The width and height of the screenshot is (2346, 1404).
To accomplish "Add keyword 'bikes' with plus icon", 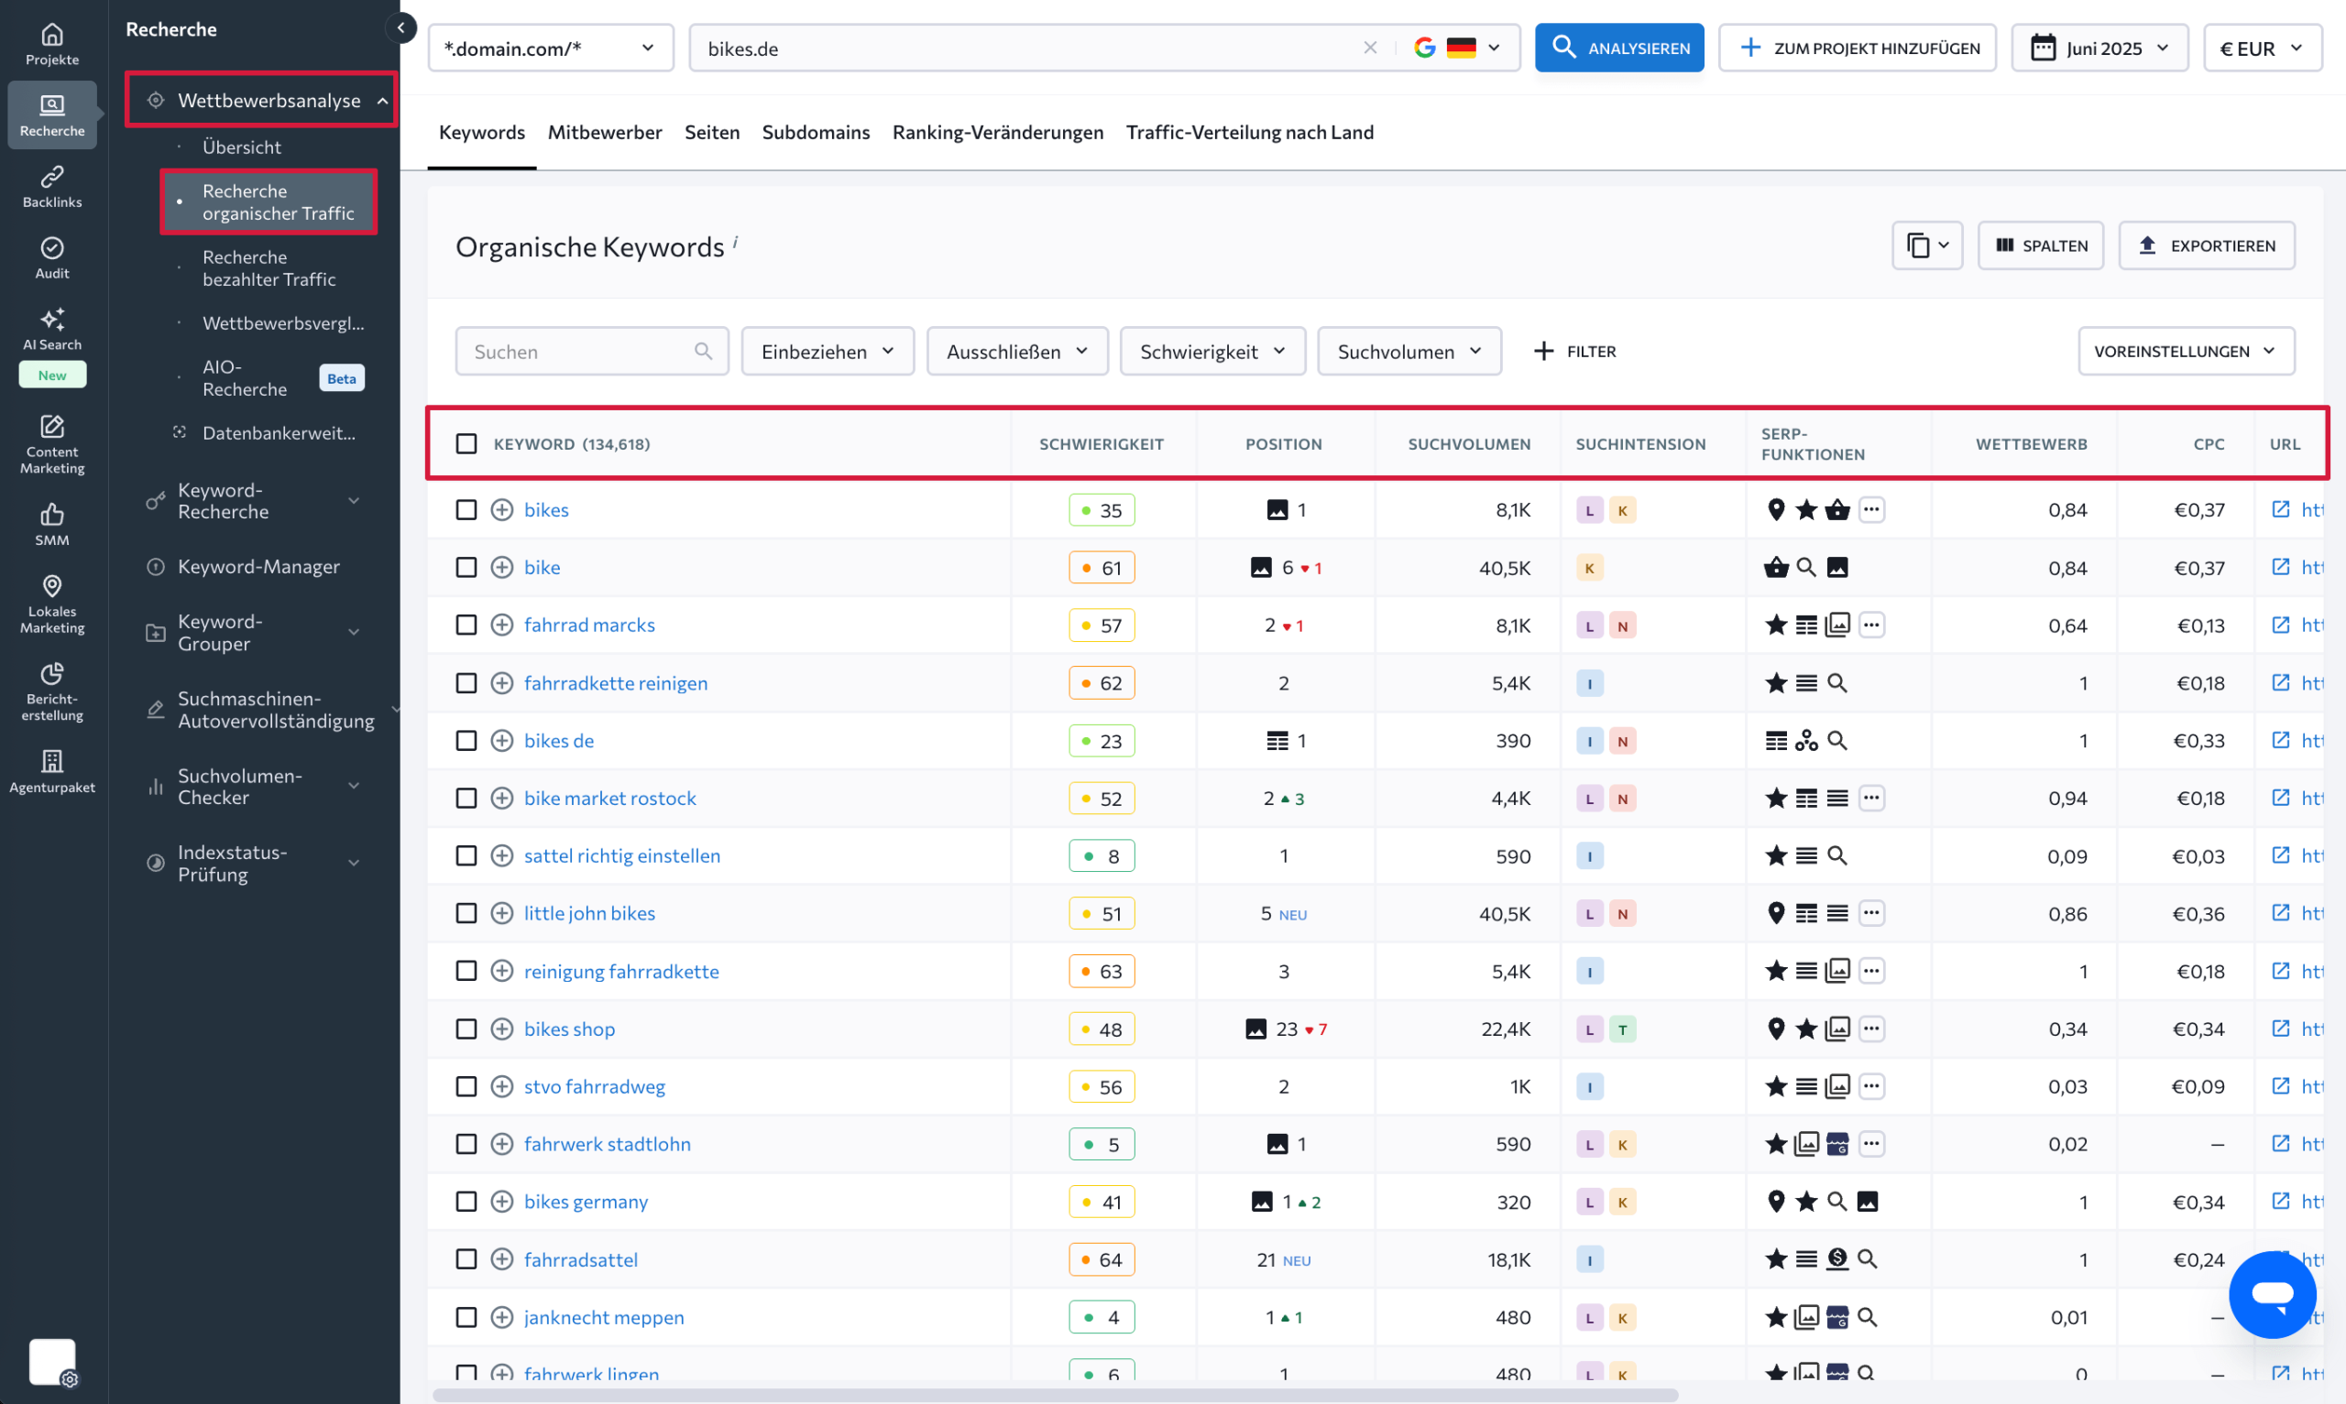I will click(501, 510).
